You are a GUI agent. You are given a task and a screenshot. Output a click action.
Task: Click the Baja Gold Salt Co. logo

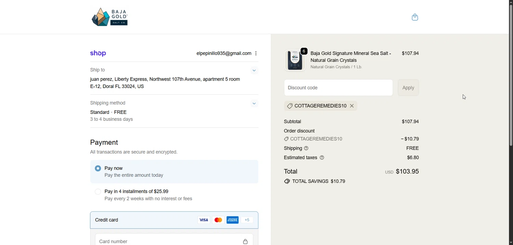110,17
